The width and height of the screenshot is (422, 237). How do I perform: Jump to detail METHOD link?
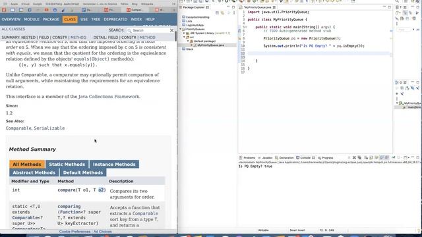(x=147, y=38)
